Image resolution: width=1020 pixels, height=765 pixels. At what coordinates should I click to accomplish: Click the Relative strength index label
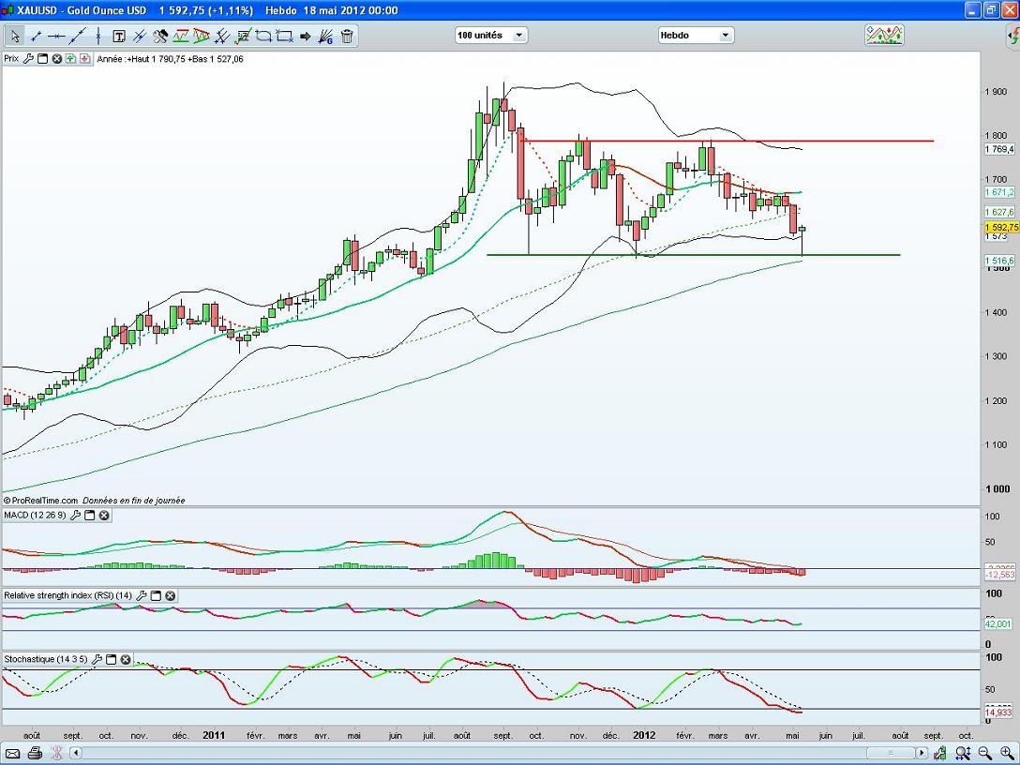click(67, 595)
